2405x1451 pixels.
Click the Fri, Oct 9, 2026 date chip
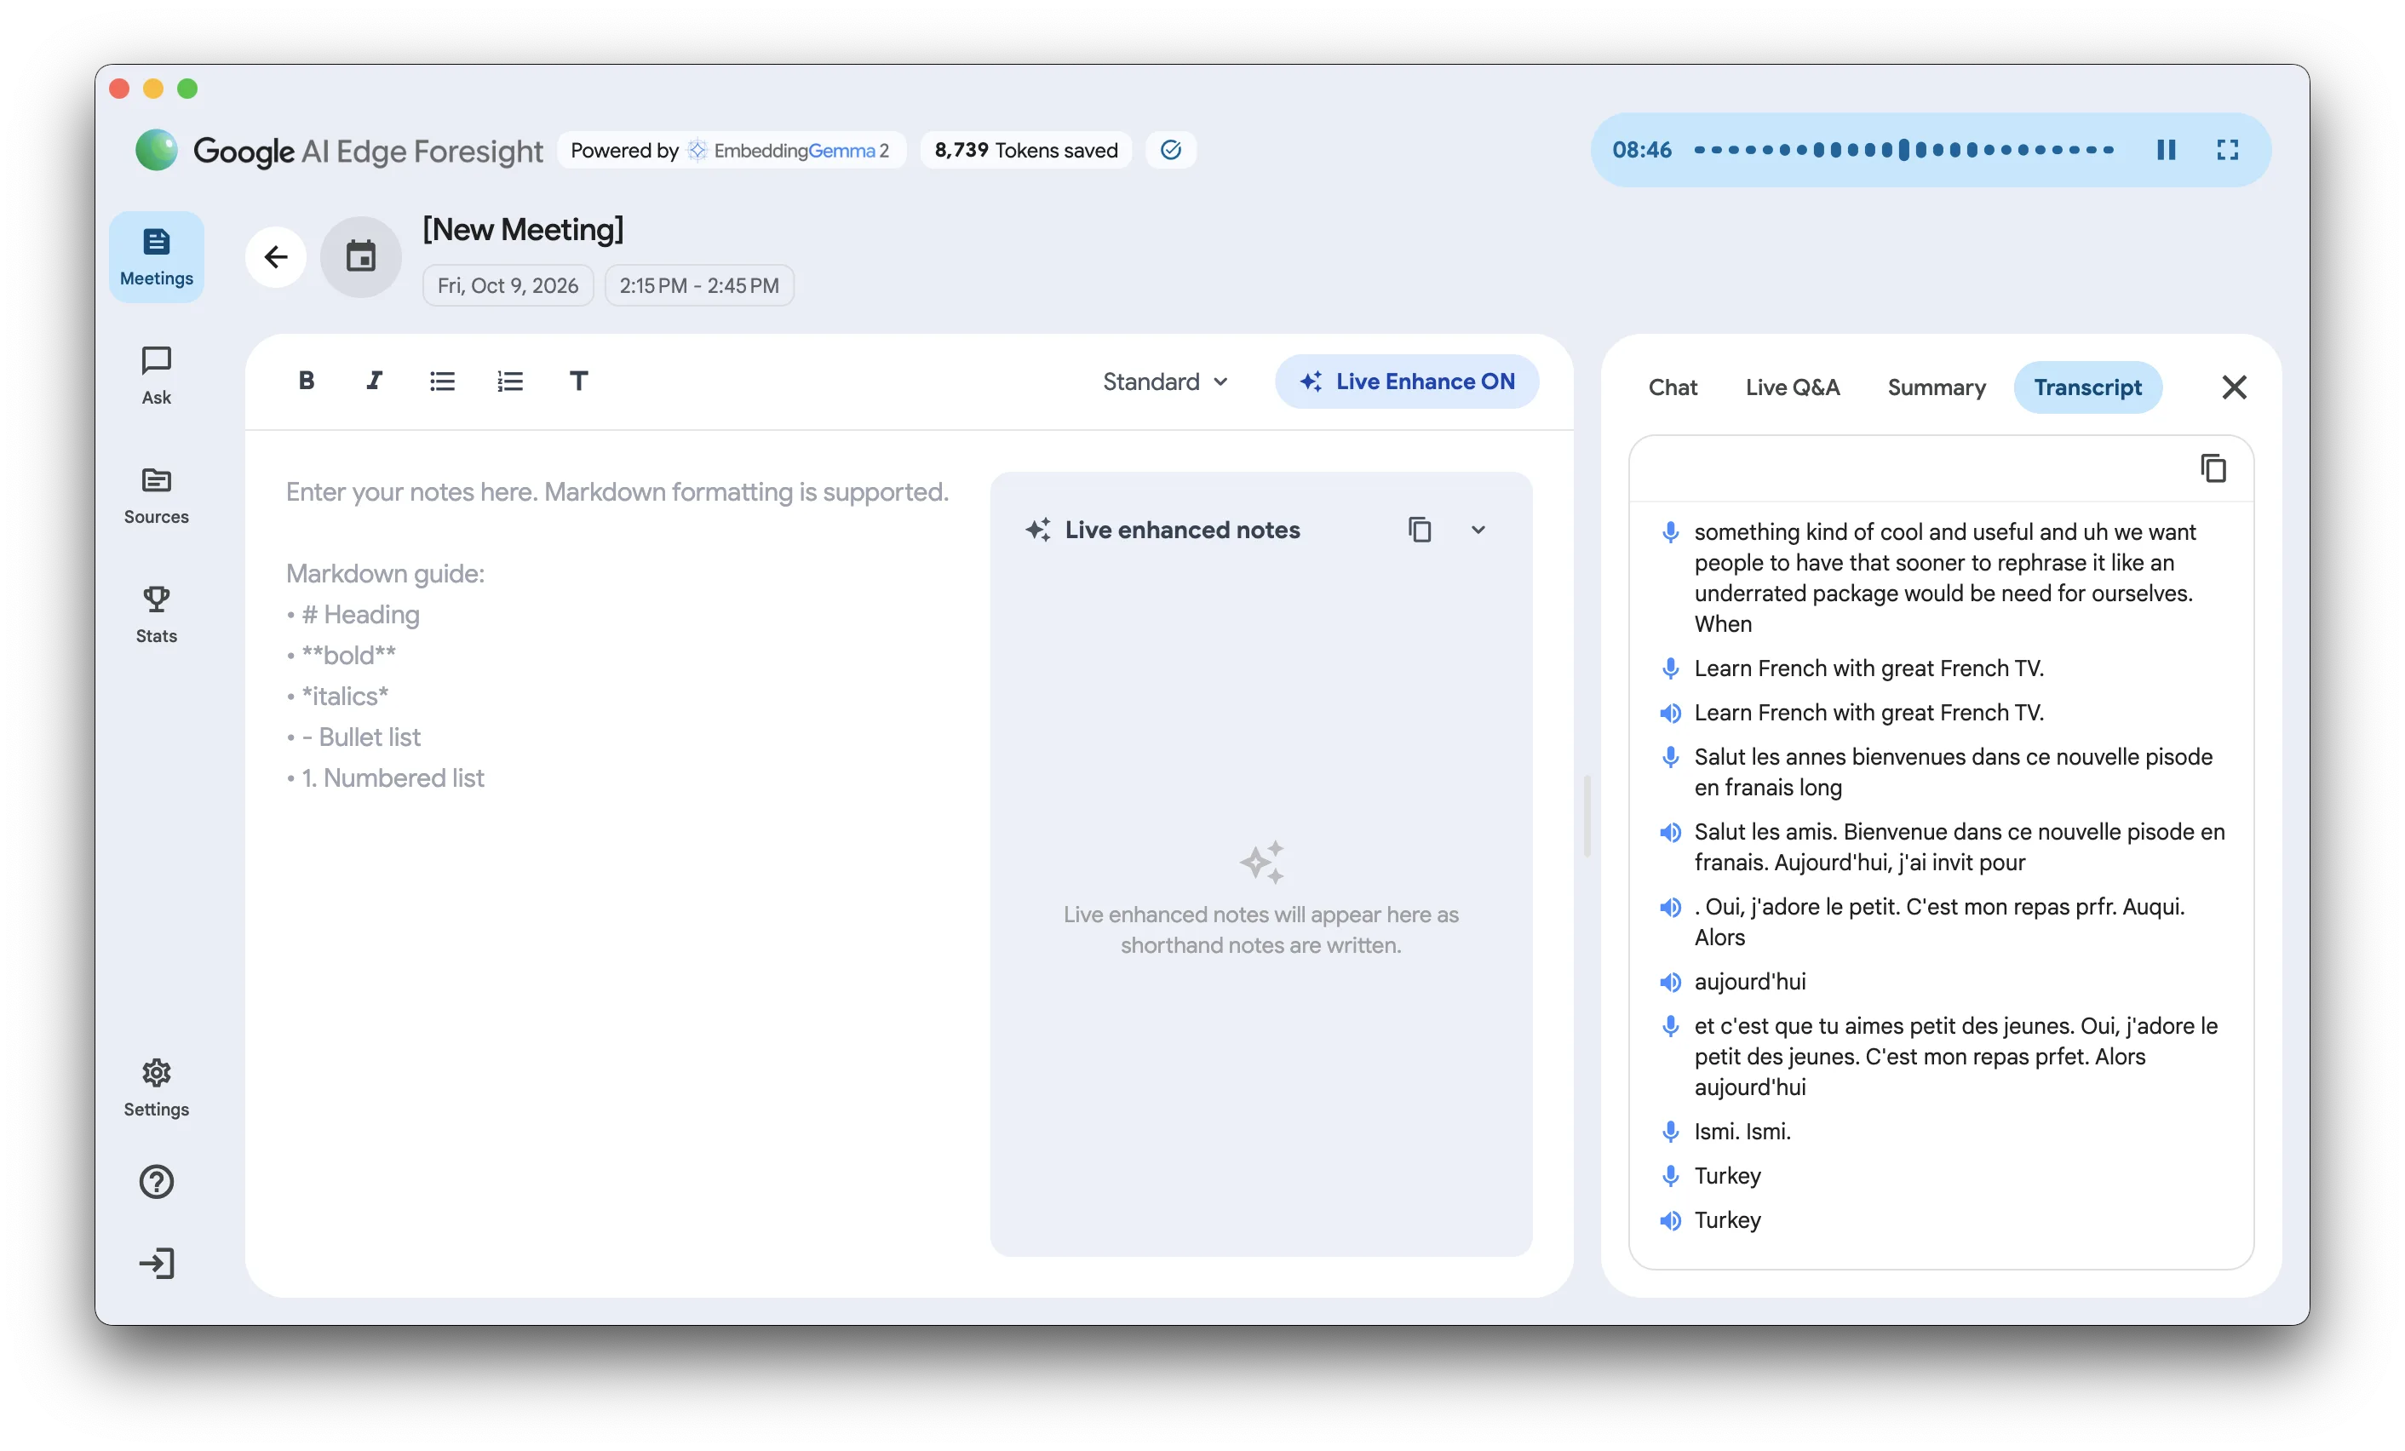[508, 285]
